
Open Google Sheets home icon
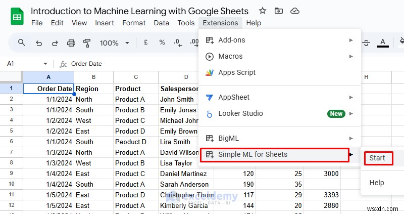(17, 16)
